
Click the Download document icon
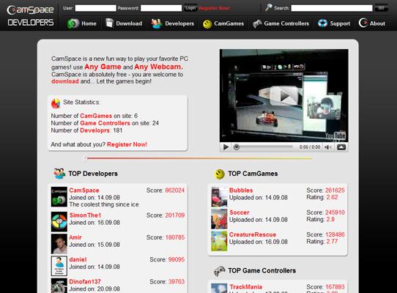point(109,23)
